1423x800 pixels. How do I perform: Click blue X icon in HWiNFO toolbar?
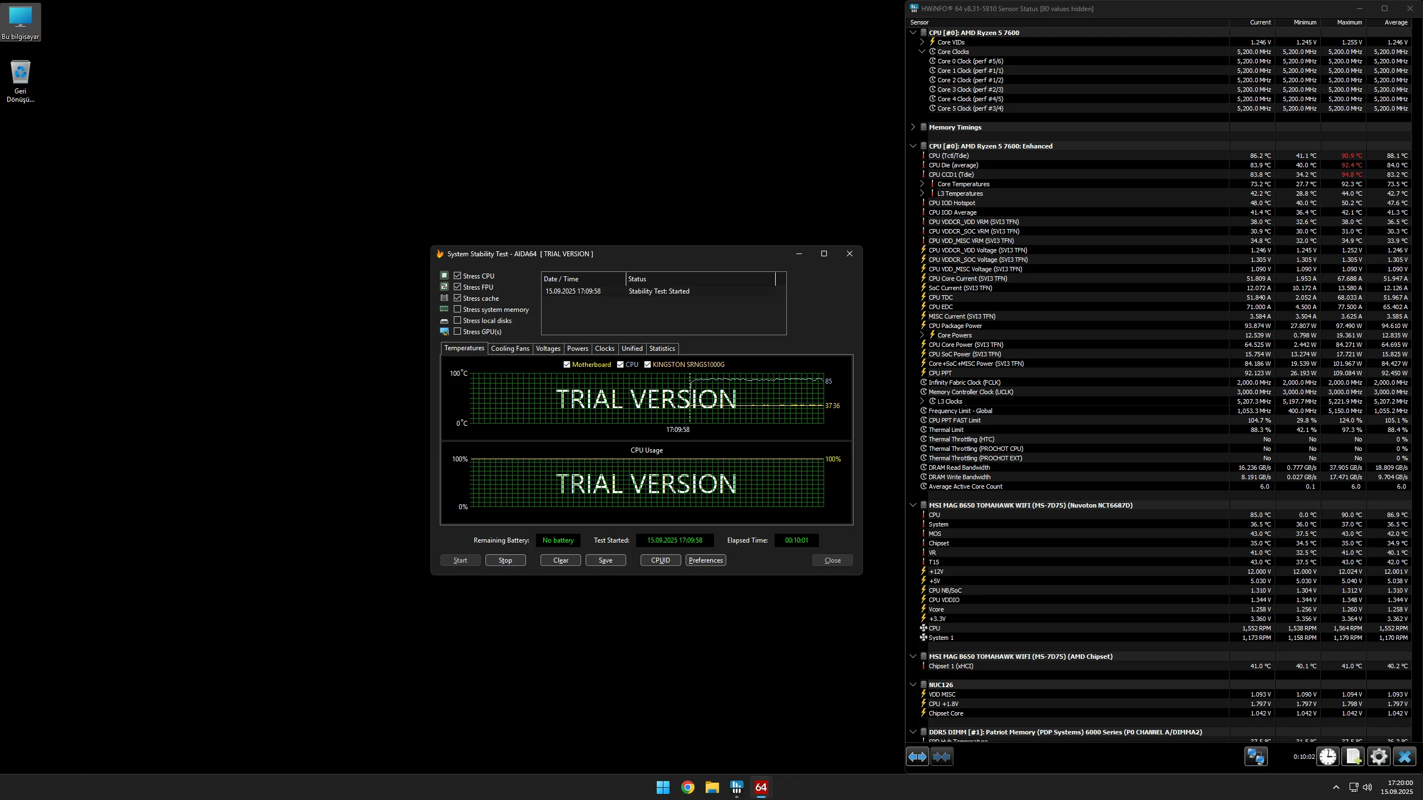point(1404,757)
